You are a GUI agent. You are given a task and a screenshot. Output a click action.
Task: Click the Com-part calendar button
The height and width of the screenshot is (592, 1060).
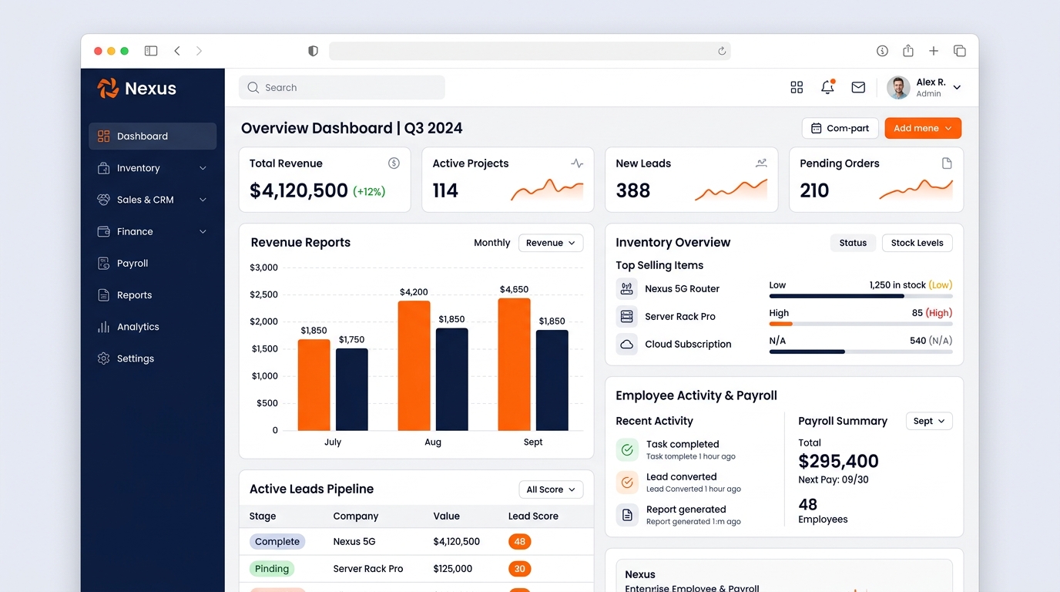(x=840, y=128)
